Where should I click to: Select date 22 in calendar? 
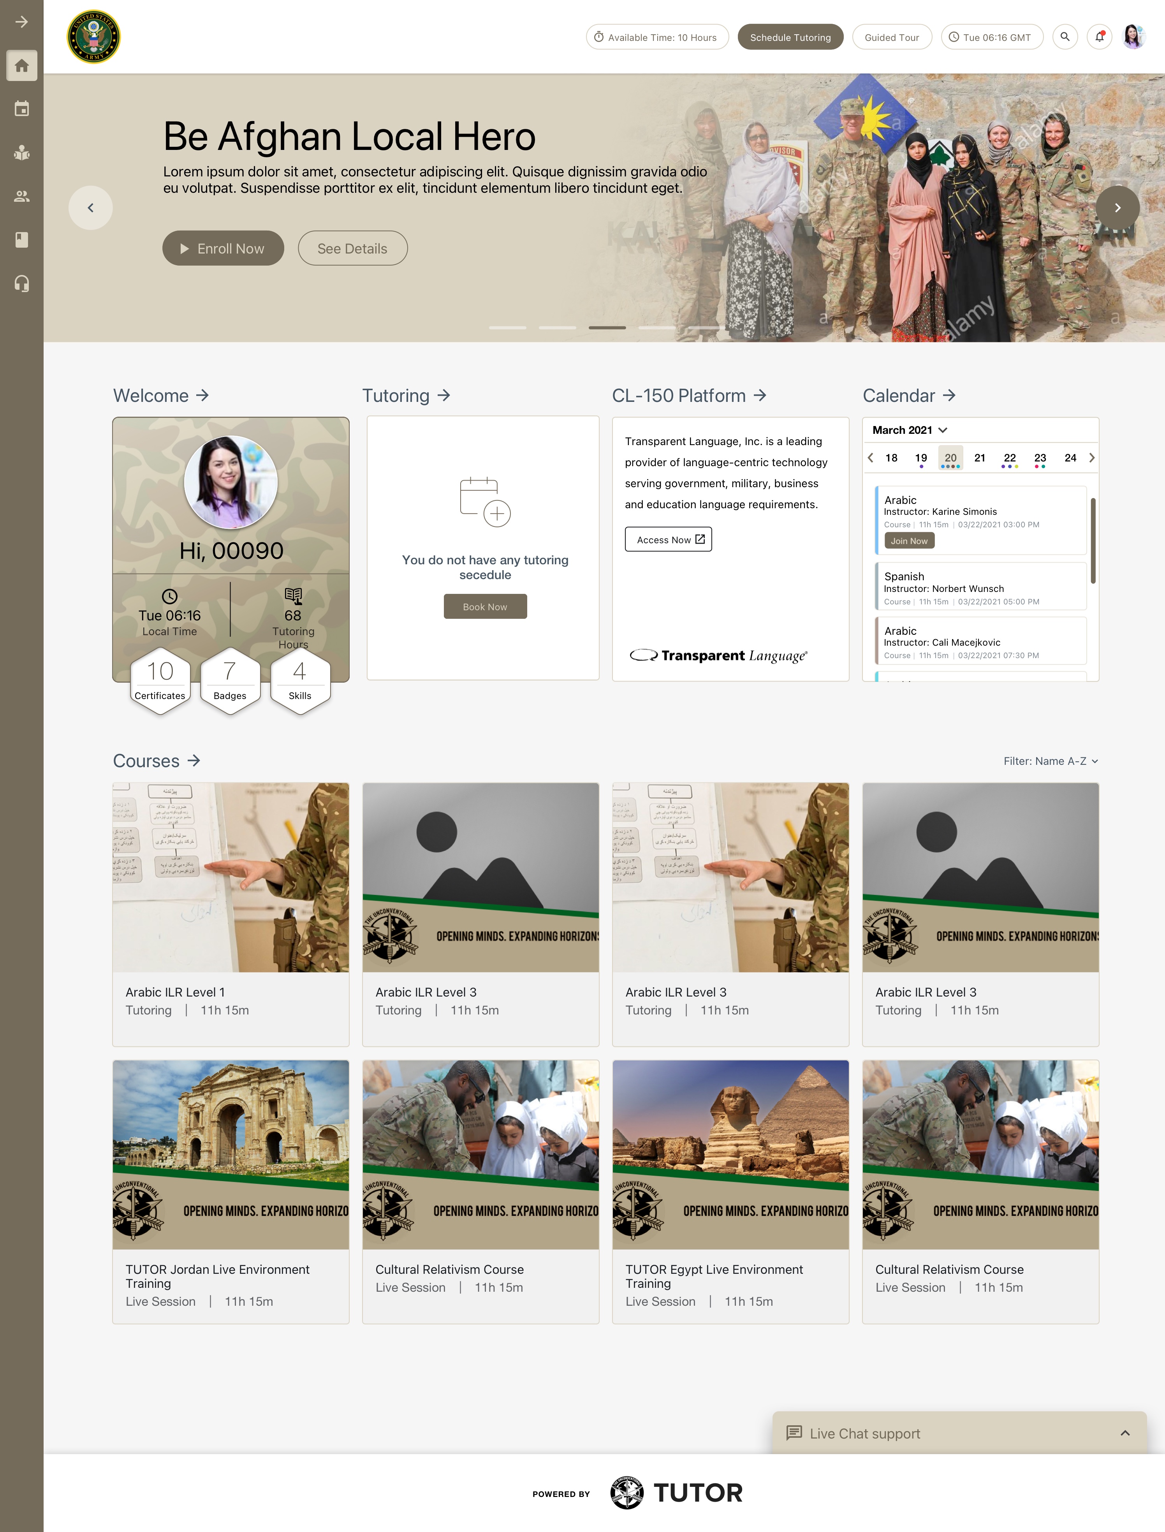tap(1010, 458)
